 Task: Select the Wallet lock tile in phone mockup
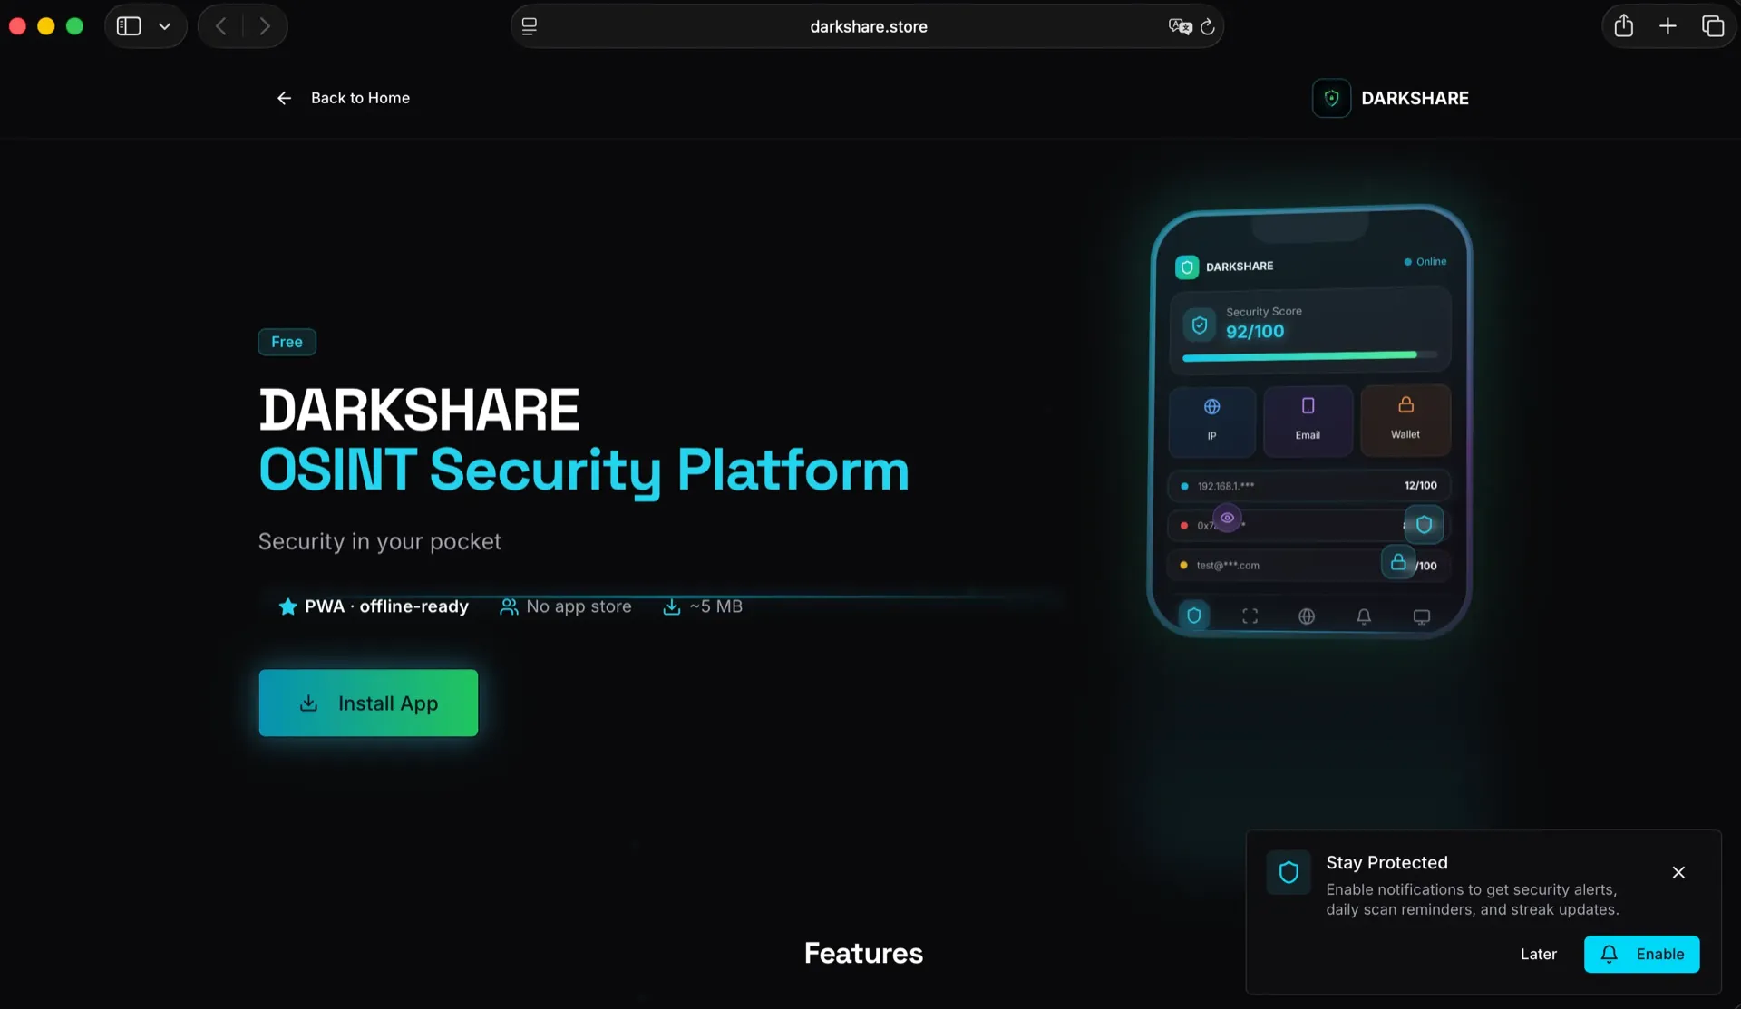click(x=1405, y=419)
